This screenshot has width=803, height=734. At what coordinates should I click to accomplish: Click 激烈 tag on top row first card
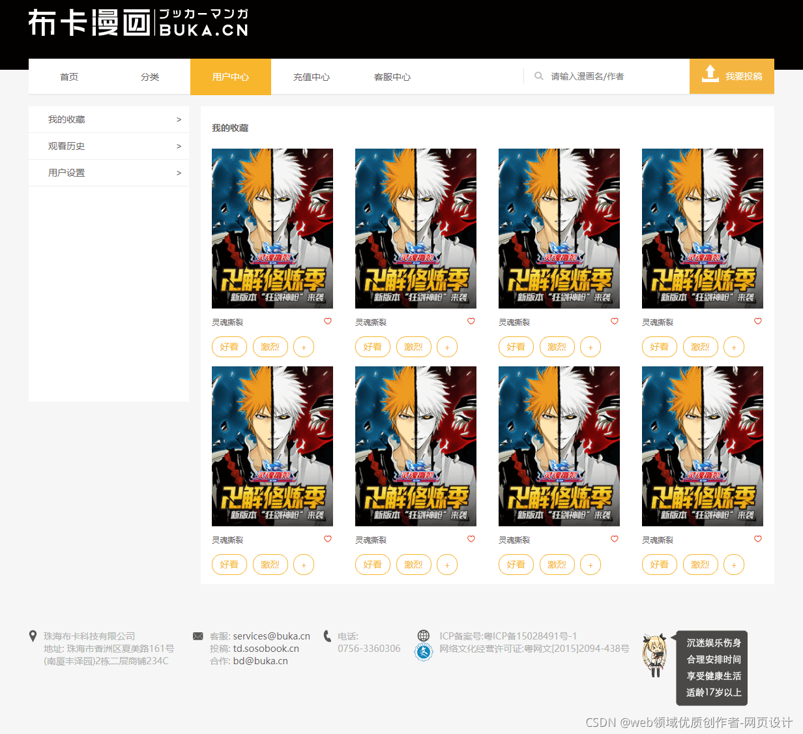(270, 347)
